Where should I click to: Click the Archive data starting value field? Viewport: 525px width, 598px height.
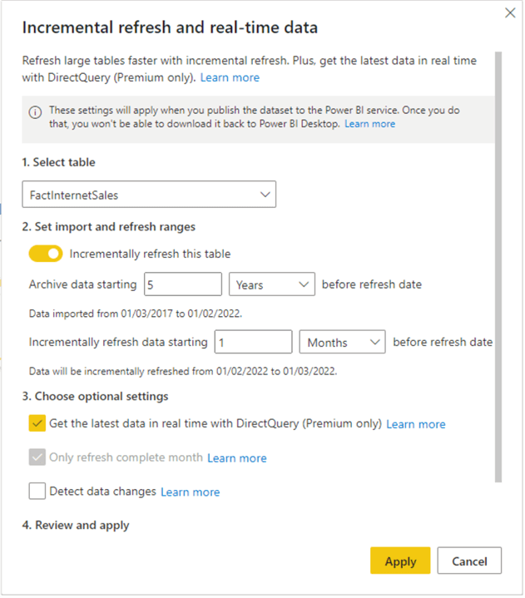pyautogui.click(x=183, y=284)
